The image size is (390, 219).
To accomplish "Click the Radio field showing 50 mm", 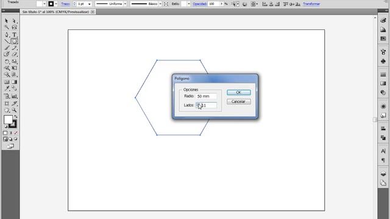I will [206, 96].
